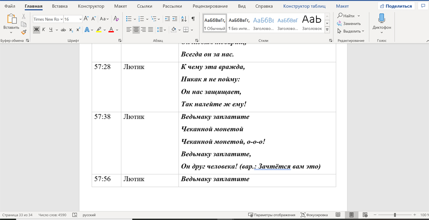429x220 pixels.
Task: Click Заменить replace button
Action: [x=349, y=23]
